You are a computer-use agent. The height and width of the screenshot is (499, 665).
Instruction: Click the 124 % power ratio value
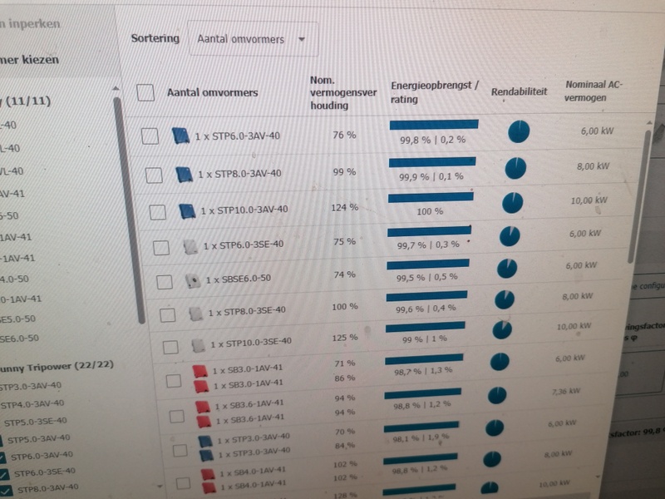point(344,207)
